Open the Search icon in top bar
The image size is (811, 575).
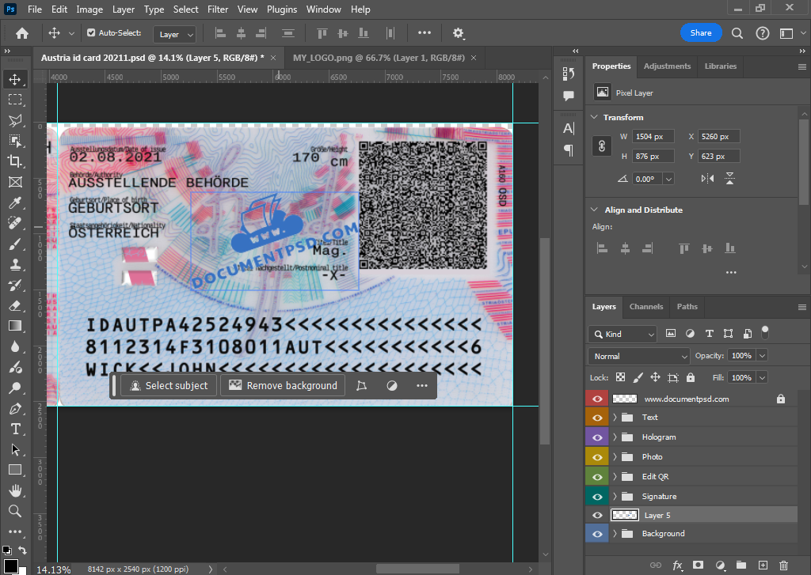click(x=737, y=33)
